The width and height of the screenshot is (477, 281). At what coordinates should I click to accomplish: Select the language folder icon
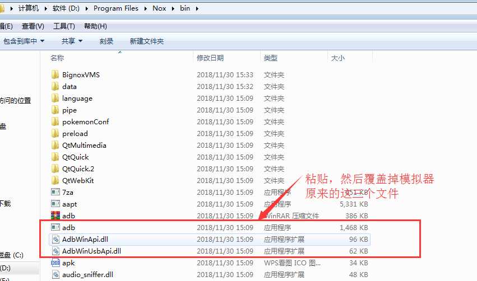55,98
